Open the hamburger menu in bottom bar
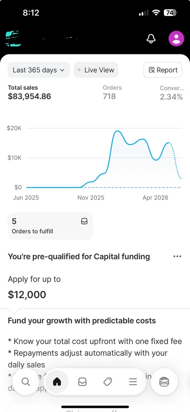The height and width of the screenshot is (412, 190). (133, 382)
